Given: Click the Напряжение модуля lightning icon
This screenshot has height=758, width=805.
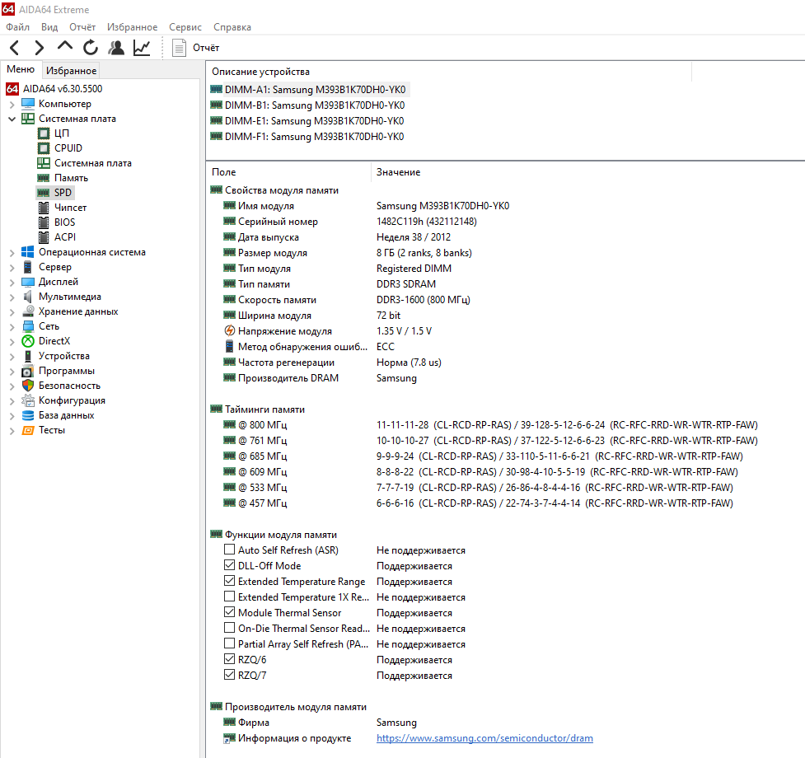Looking at the screenshot, I should 230,331.
